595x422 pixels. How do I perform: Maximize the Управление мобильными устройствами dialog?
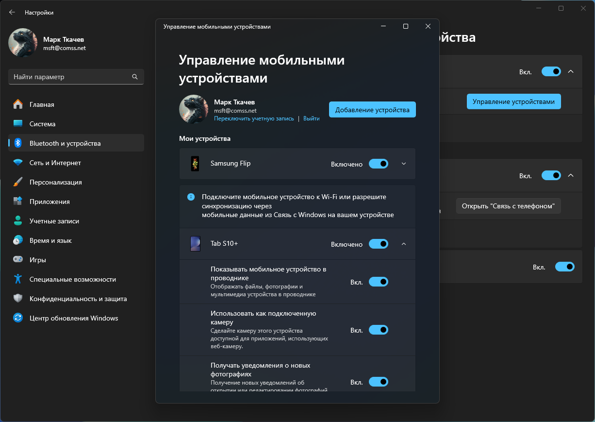pos(406,27)
